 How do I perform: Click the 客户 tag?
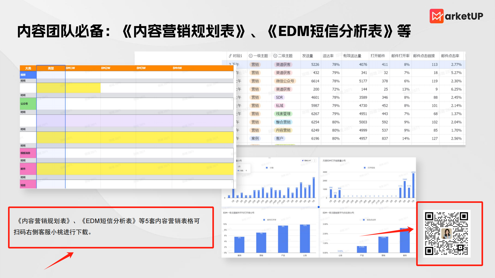[x=280, y=139]
